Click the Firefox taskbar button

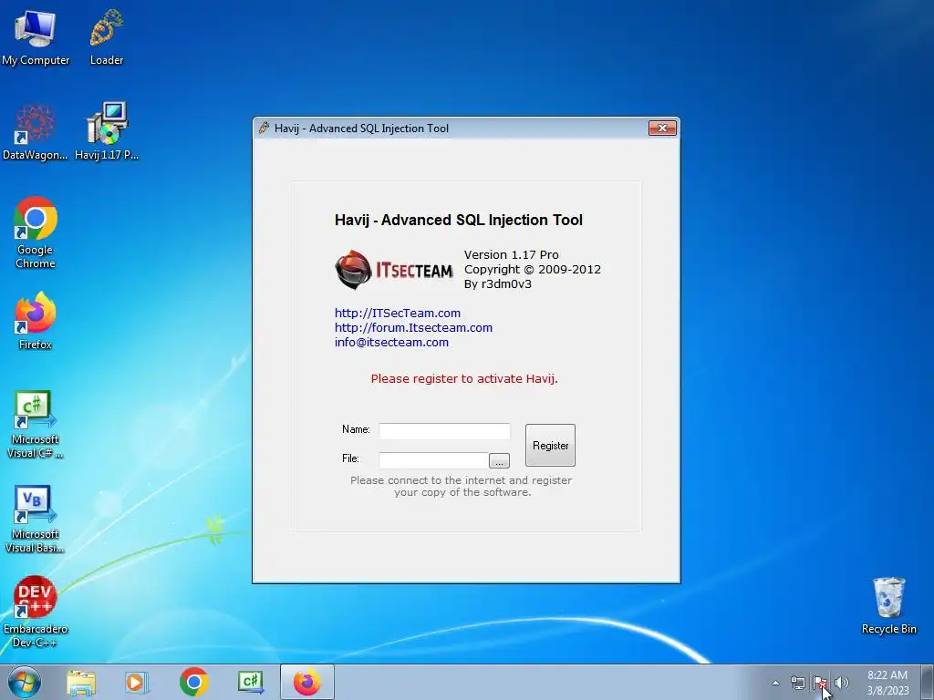coord(307,682)
